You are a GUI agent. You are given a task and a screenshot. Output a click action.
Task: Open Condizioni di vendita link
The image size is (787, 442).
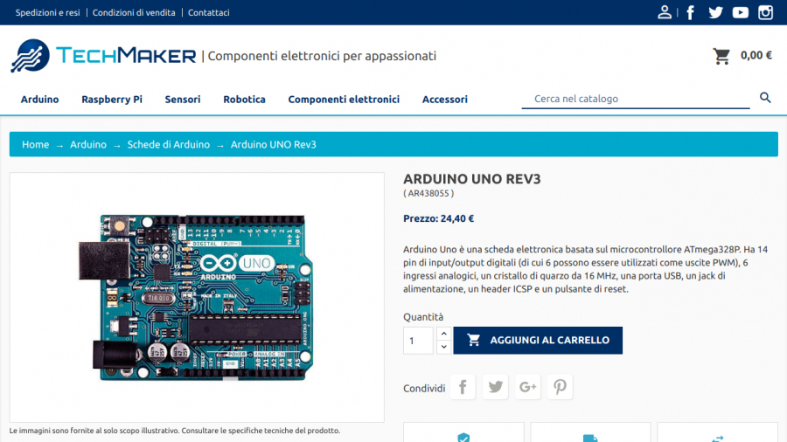[134, 12]
